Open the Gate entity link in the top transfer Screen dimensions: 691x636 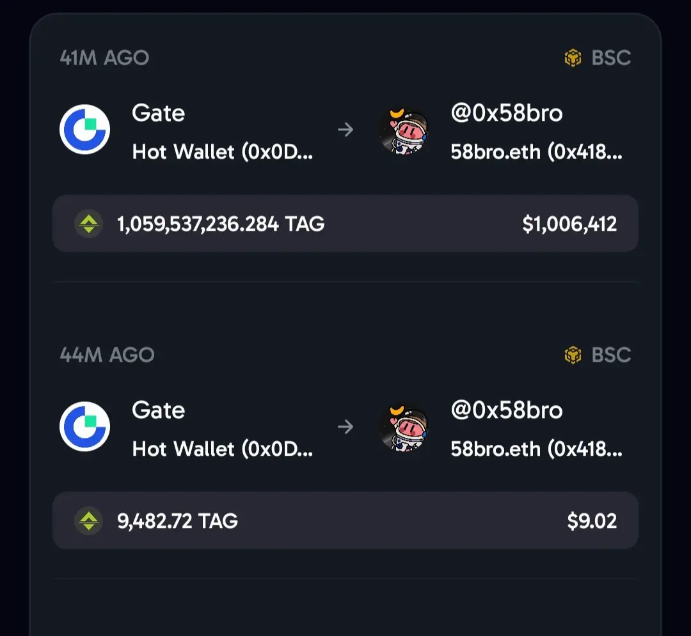[158, 113]
